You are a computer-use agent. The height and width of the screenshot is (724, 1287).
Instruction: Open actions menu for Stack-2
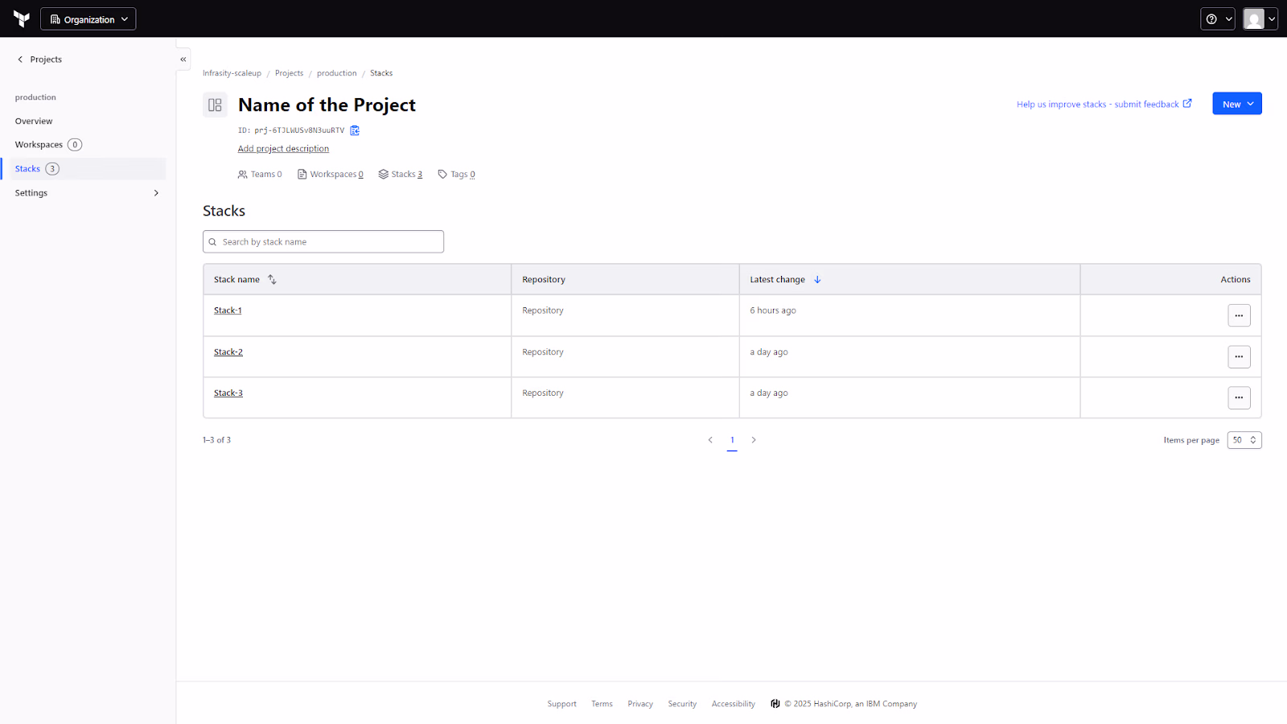(x=1239, y=356)
